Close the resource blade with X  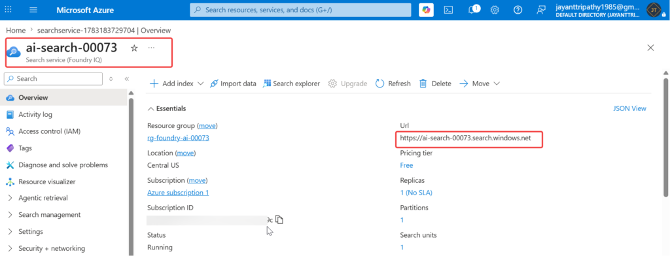[x=651, y=48]
